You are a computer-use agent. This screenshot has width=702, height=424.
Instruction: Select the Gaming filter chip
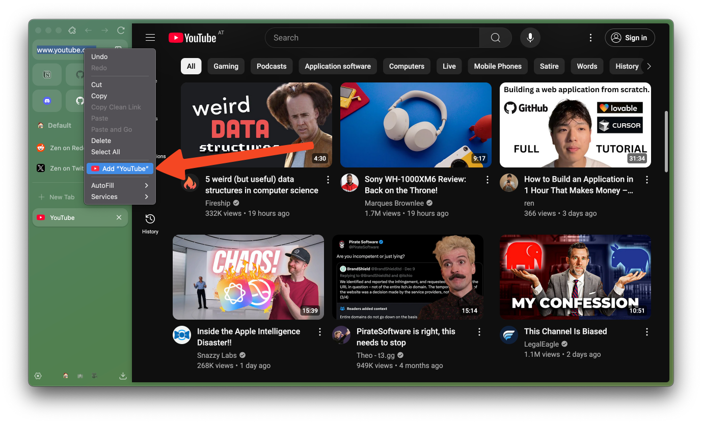(x=226, y=66)
